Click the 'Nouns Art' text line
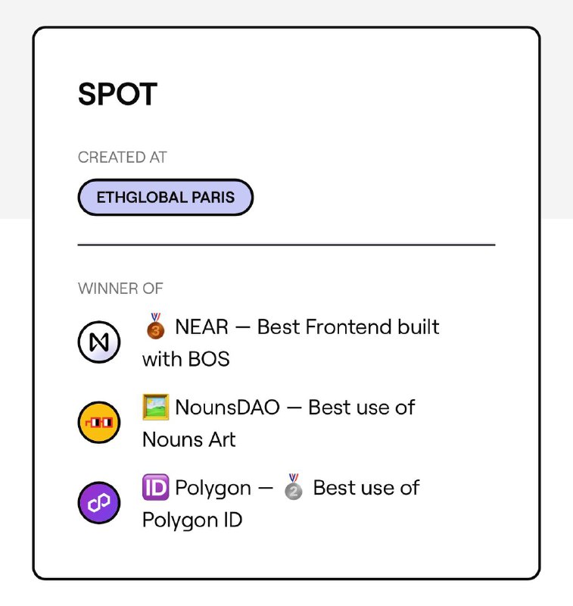The height and width of the screenshot is (606, 573). pos(188,439)
